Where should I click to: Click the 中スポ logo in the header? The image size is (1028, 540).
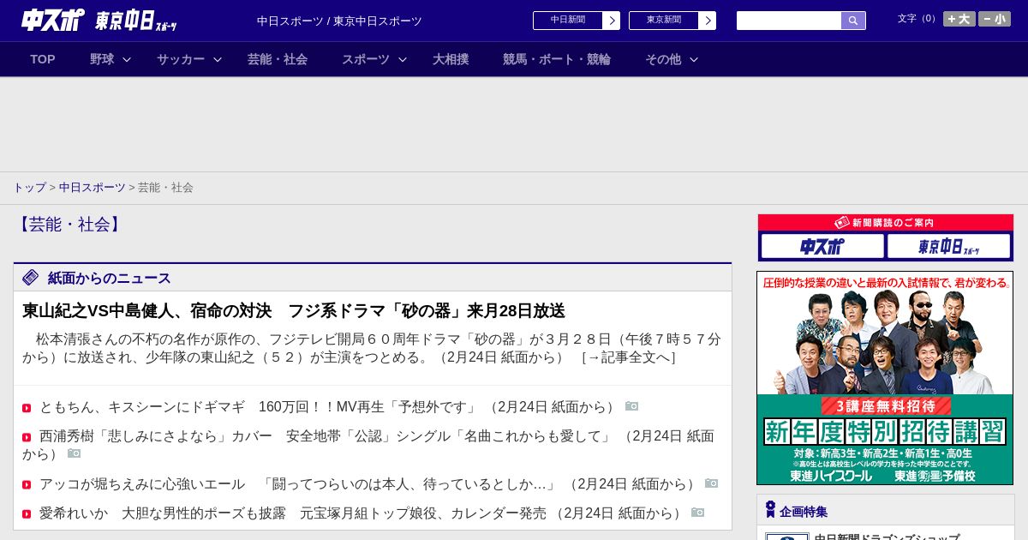click(x=53, y=20)
